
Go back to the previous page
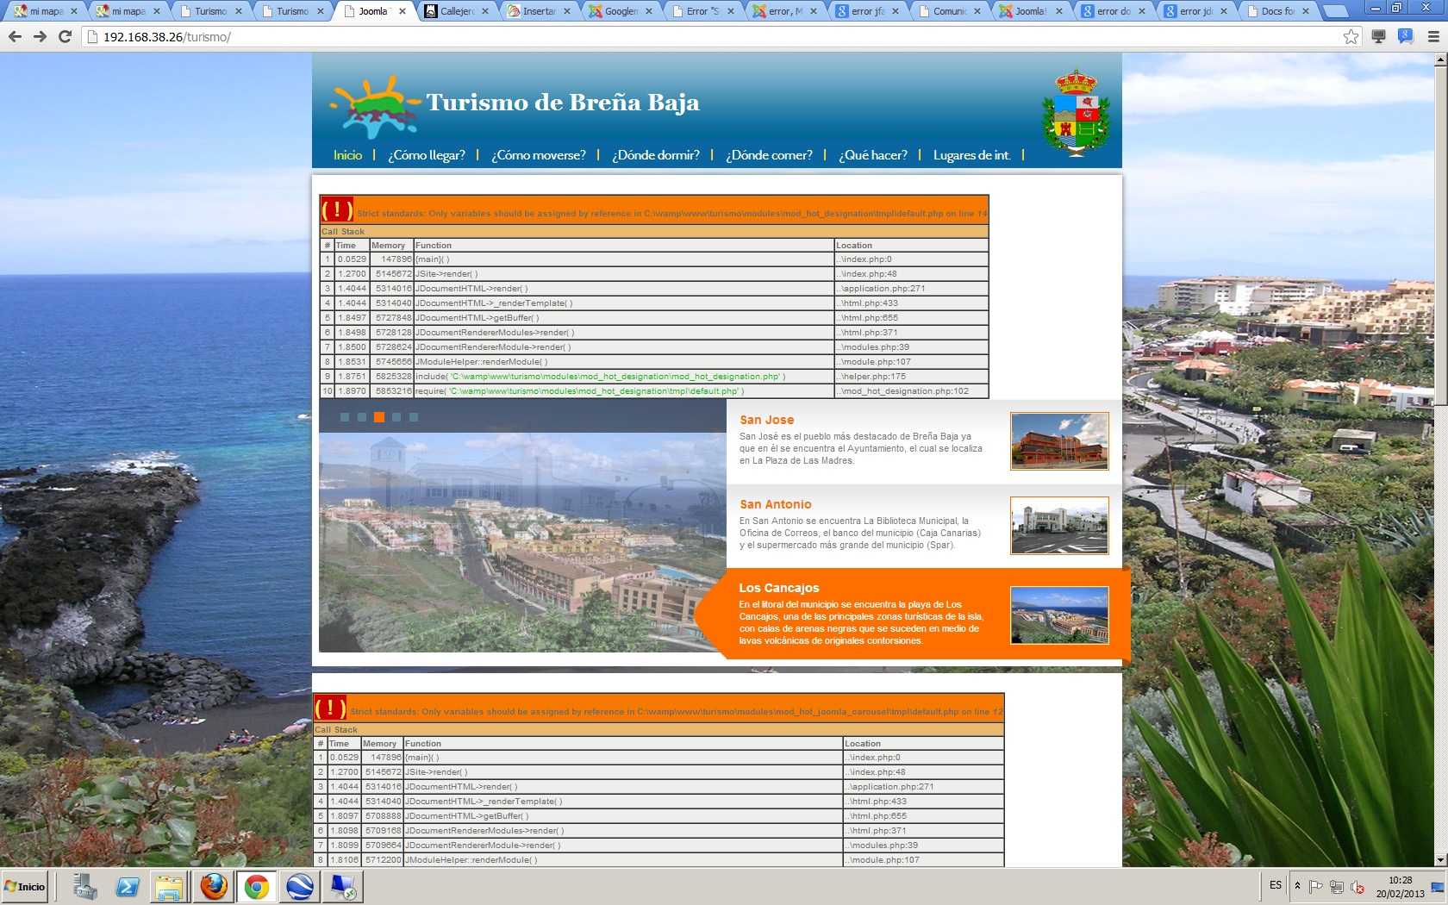[14, 37]
